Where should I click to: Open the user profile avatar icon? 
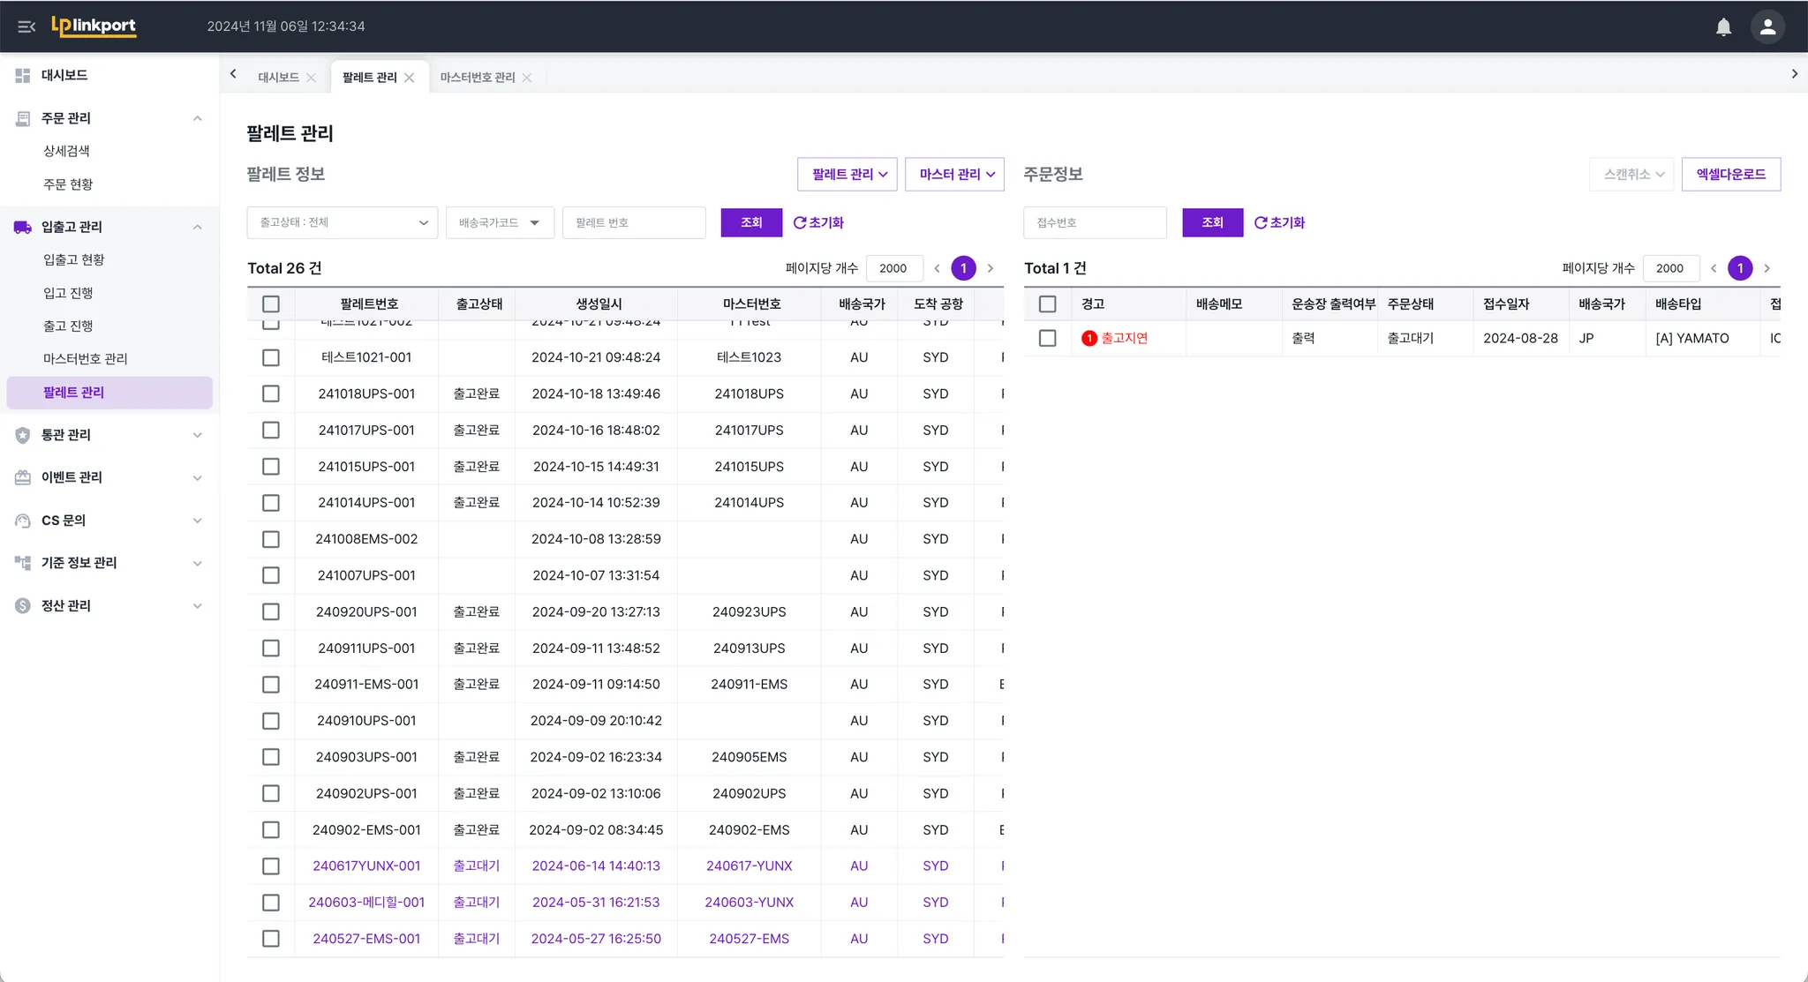pos(1767,26)
